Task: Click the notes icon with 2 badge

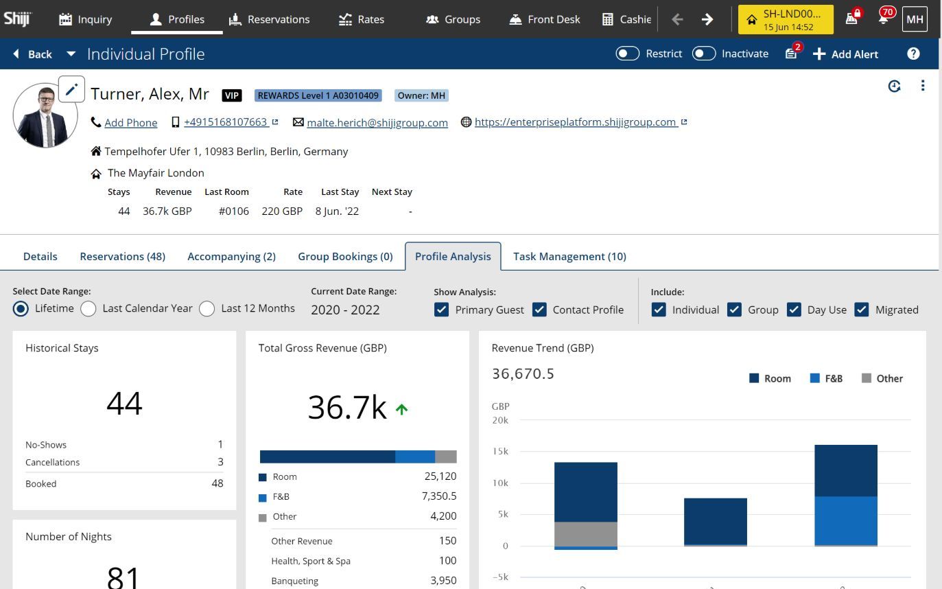Action: (x=792, y=54)
